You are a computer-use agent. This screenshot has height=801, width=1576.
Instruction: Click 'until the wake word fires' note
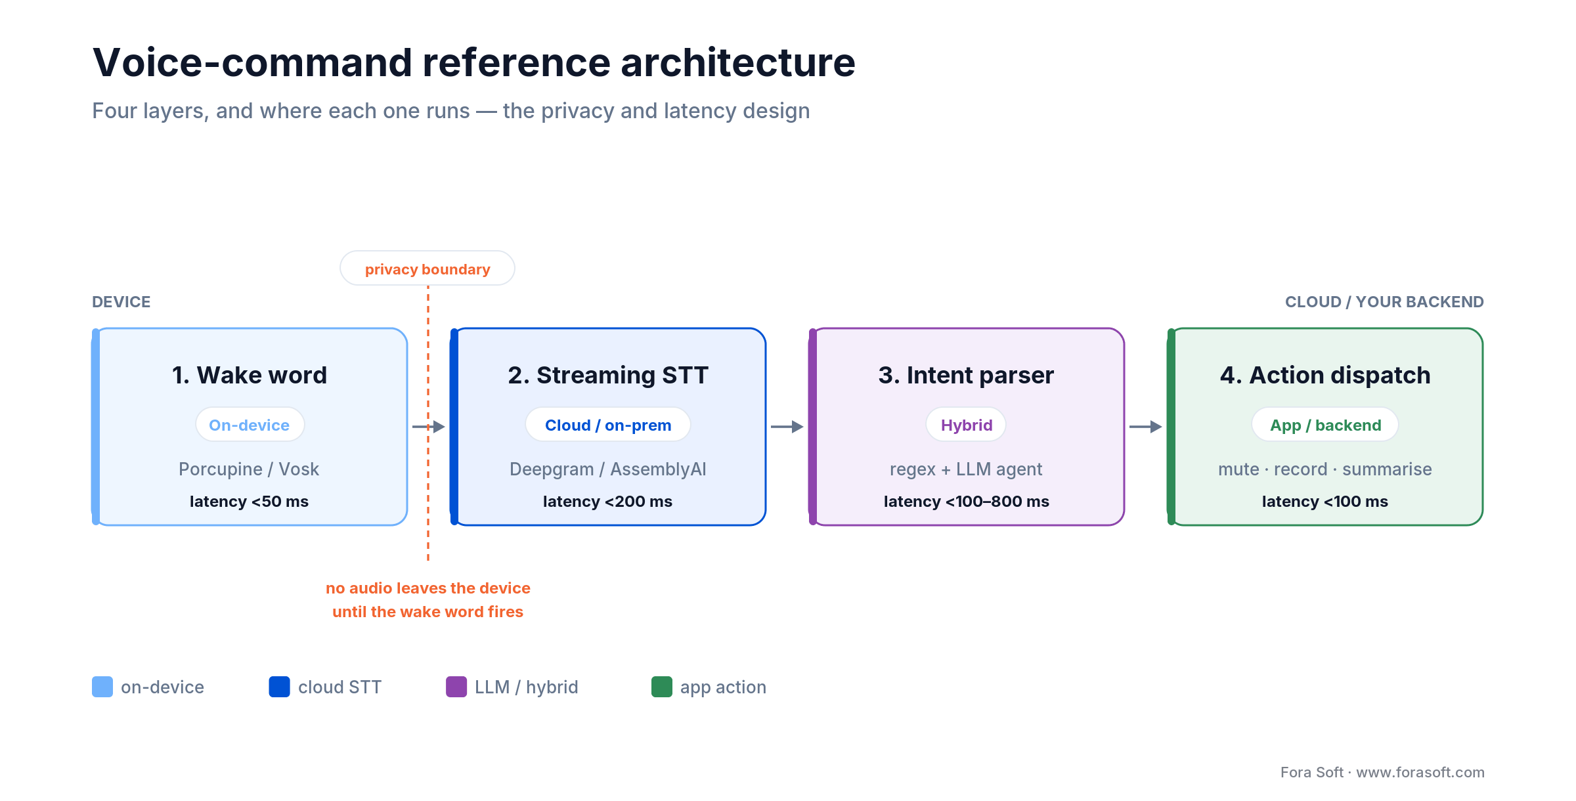coord(428,611)
